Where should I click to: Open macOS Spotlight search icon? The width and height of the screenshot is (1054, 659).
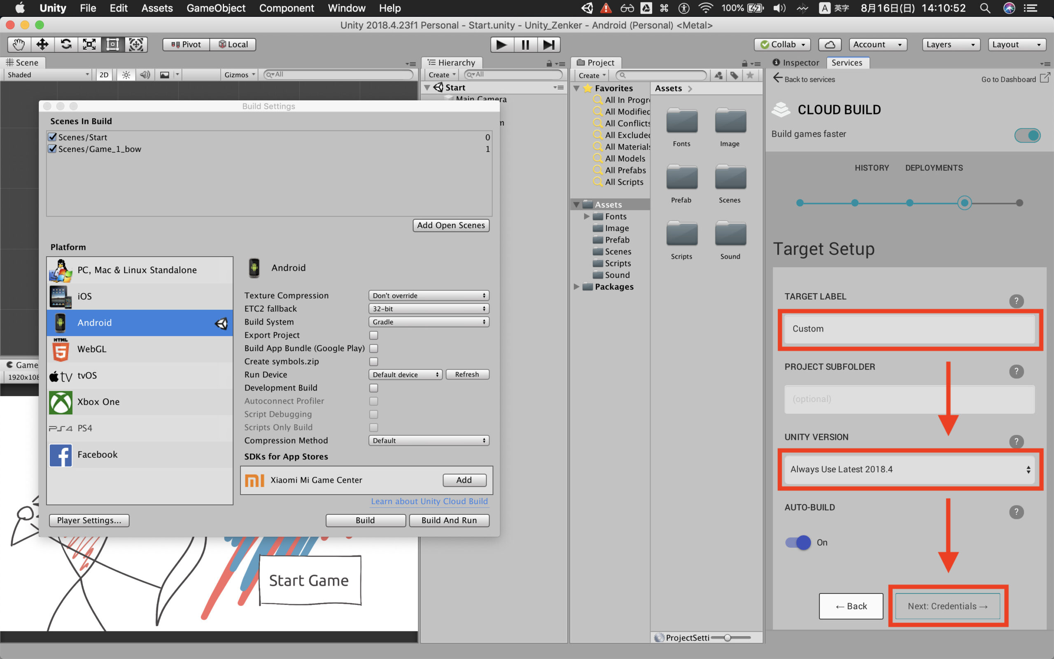[985, 8]
